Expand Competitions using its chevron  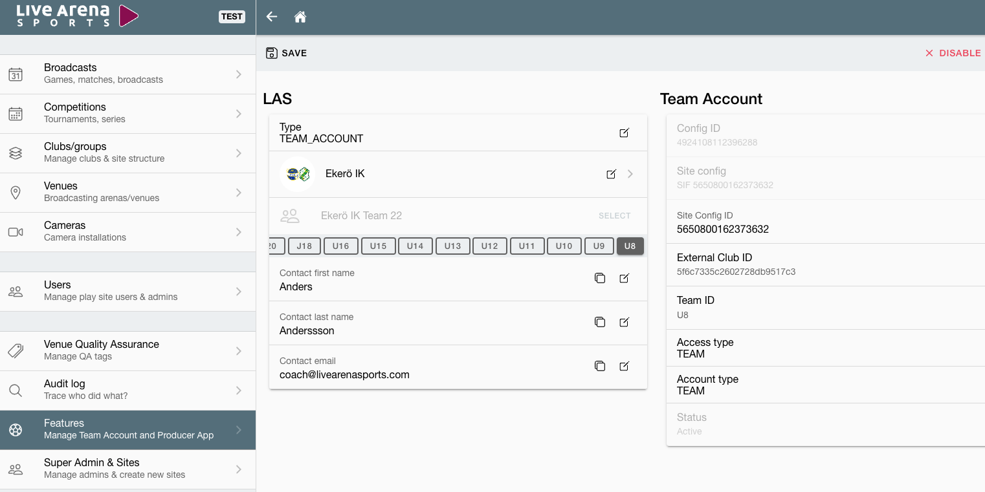239,114
